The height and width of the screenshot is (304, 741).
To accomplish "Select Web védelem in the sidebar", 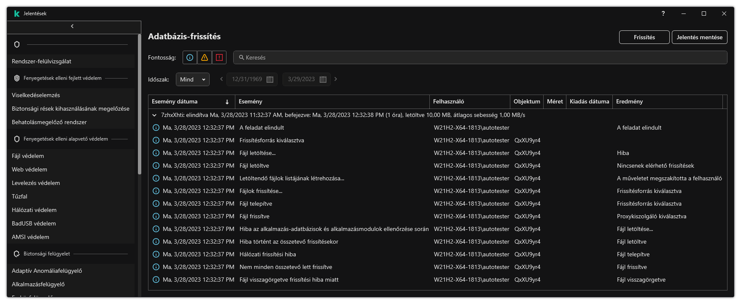I will [30, 169].
